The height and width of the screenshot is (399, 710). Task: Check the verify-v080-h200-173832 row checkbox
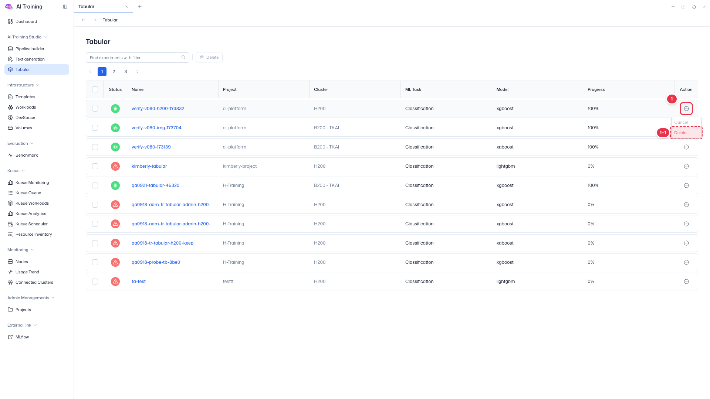click(x=95, y=109)
